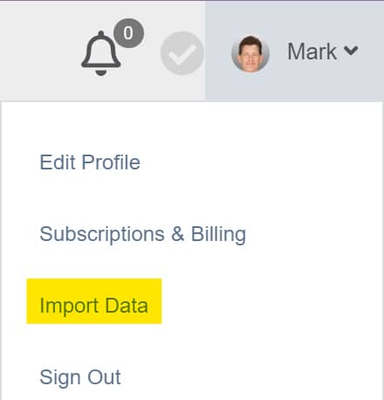
Task: Click the white check inside gray circle
Action: point(182,55)
